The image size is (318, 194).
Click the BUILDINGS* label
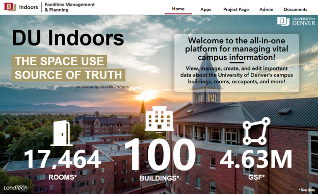point(159,178)
